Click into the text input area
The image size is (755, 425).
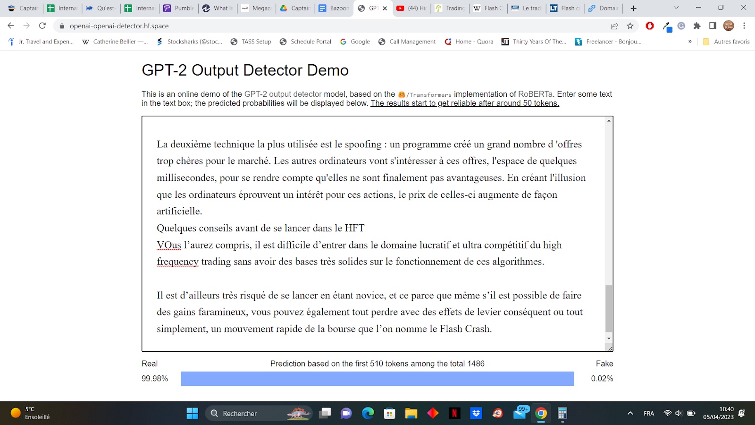tap(373, 279)
